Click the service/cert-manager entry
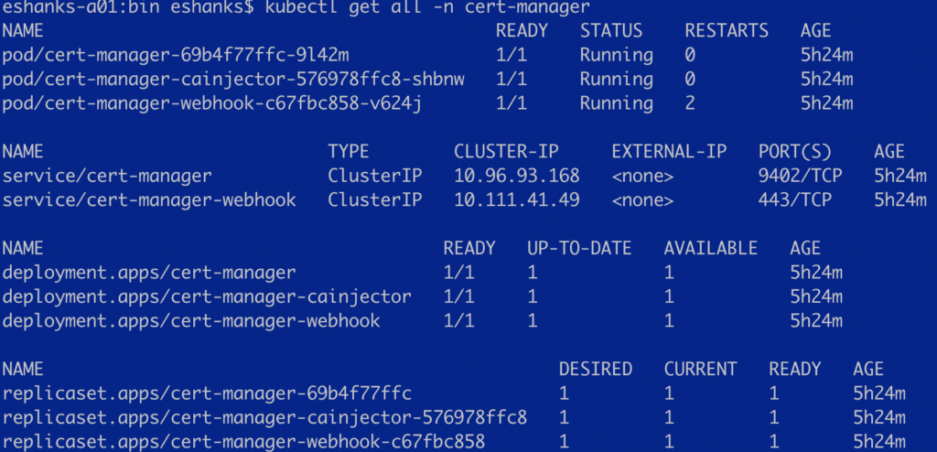937x452 pixels. pyautogui.click(x=107, y=176)
